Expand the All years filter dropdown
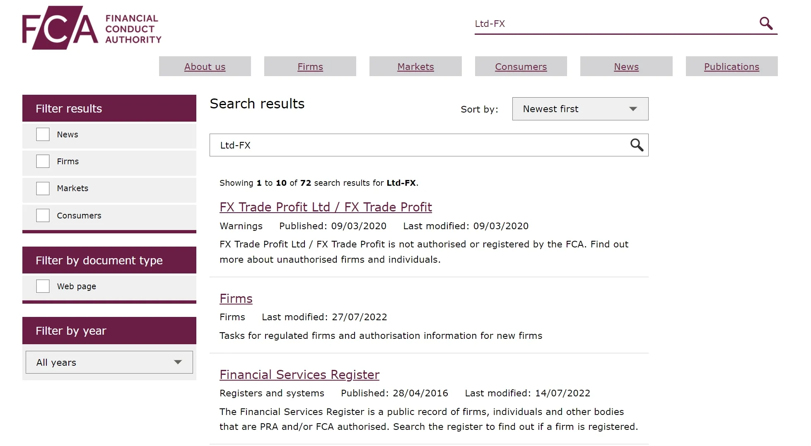The image size is (811, 446). pyautogui.click(x=109, y=362)
